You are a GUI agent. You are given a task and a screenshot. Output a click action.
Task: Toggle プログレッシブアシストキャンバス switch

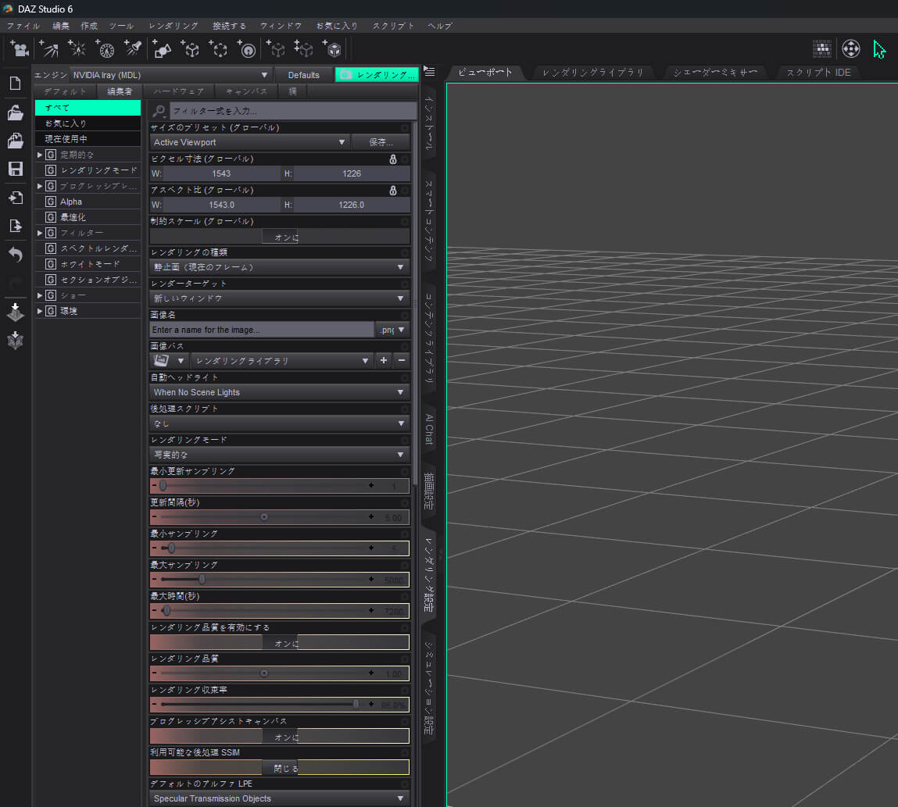point(280,737)
